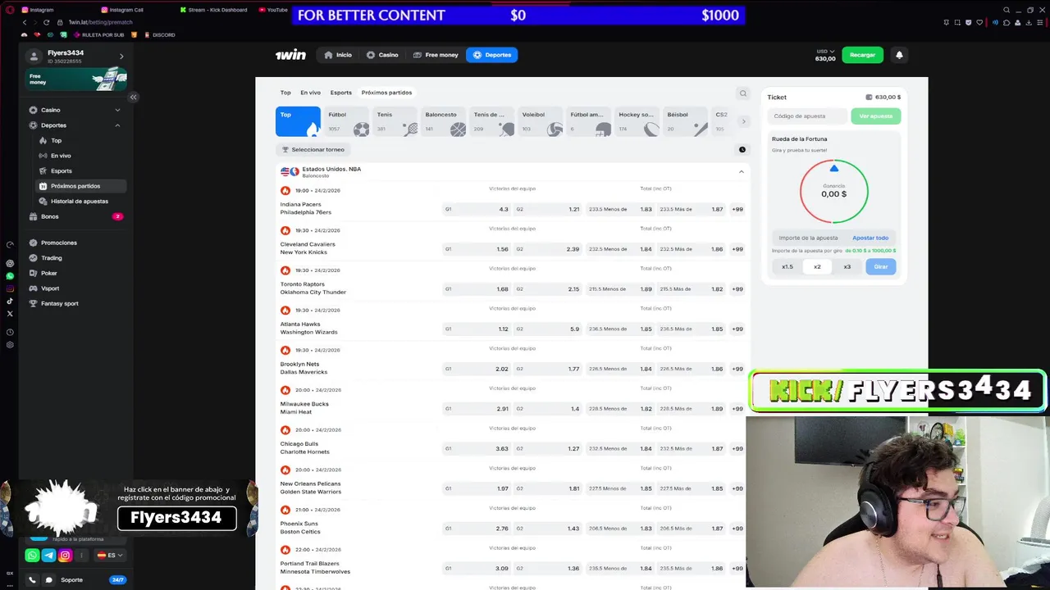Open Free money top menu

(436, 55)
